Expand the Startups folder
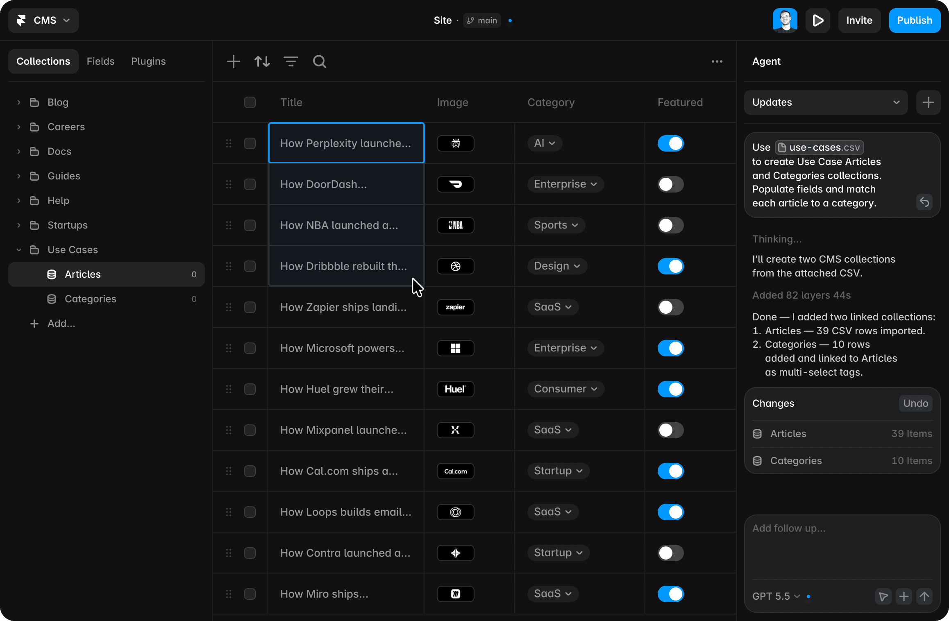Viewport: 949px width, 621px height. [19, 225]
